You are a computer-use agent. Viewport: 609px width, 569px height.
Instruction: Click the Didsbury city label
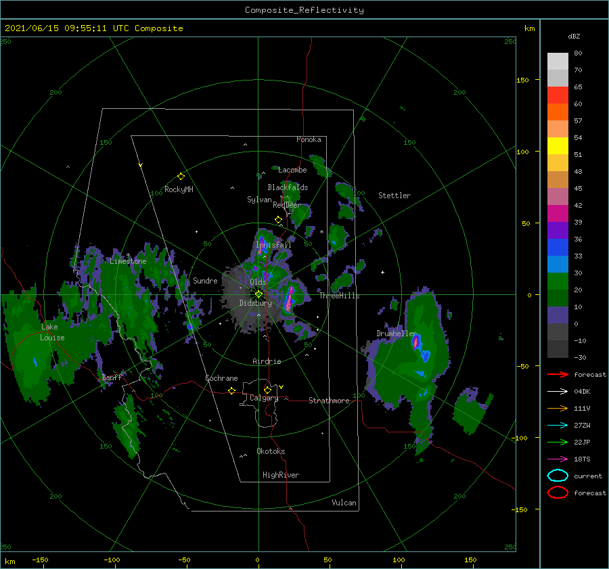coord(256,303)
